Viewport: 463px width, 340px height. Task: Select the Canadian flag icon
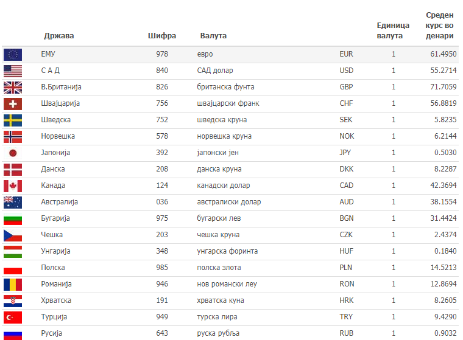(x=13, y=186)
